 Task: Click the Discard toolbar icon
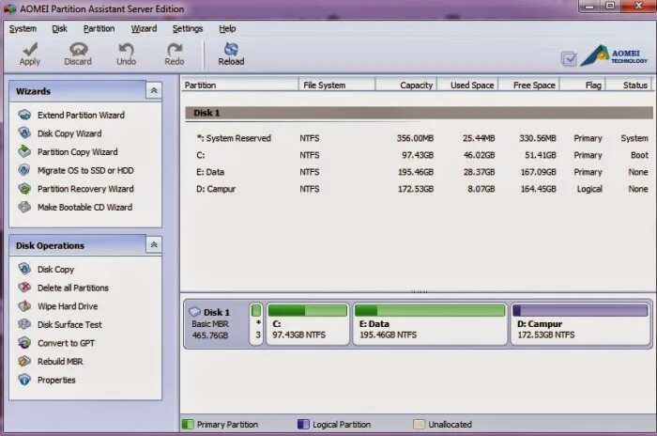(x=78, y=49)
